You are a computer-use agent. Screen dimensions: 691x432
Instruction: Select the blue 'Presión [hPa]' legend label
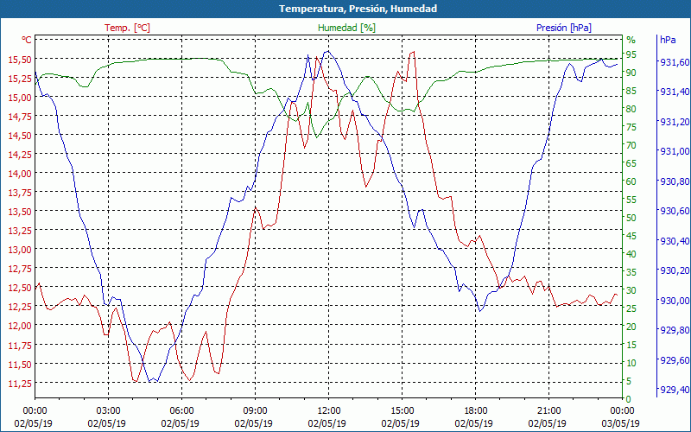coord(564,28)
